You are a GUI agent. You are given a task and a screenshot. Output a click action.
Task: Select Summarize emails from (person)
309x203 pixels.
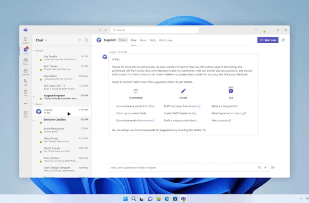[135, 121]
